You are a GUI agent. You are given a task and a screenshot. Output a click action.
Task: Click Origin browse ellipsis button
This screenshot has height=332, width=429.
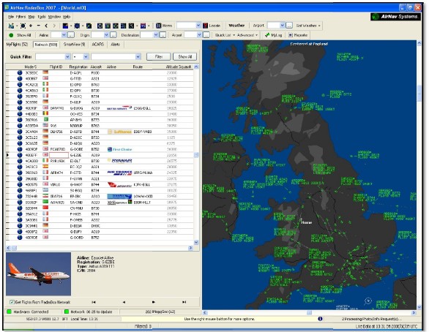tap(113, 35)
